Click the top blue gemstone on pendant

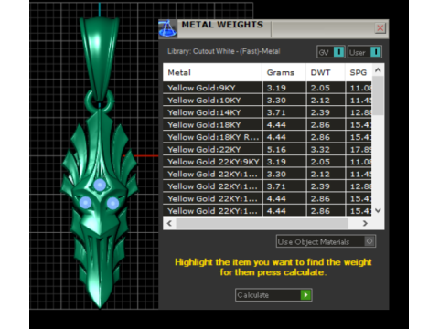pos(100,185)
